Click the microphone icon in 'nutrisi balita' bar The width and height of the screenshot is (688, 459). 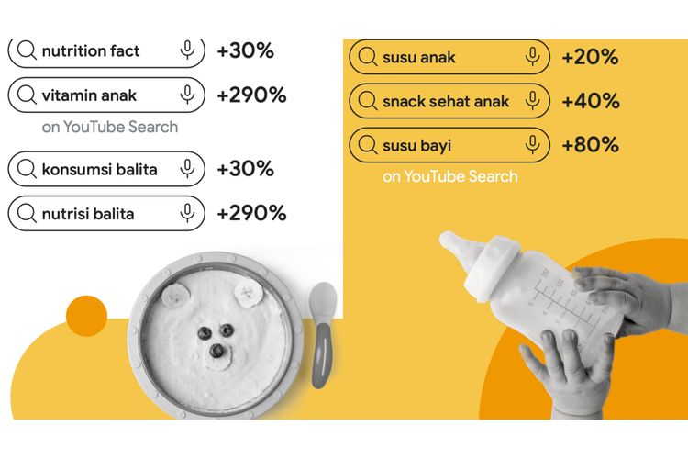(187, 214)
